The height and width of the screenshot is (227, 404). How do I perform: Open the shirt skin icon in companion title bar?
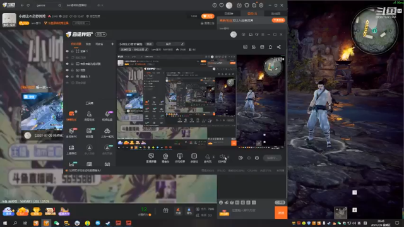pyautogui.click(x=257, y=35)
